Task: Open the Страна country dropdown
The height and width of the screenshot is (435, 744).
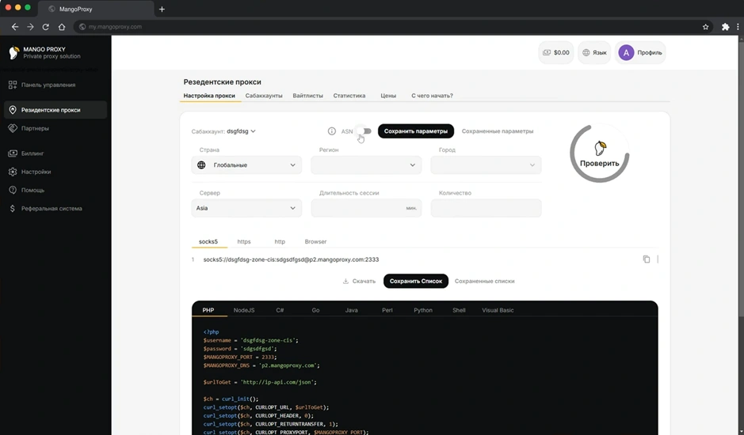Action: [246, 165]
